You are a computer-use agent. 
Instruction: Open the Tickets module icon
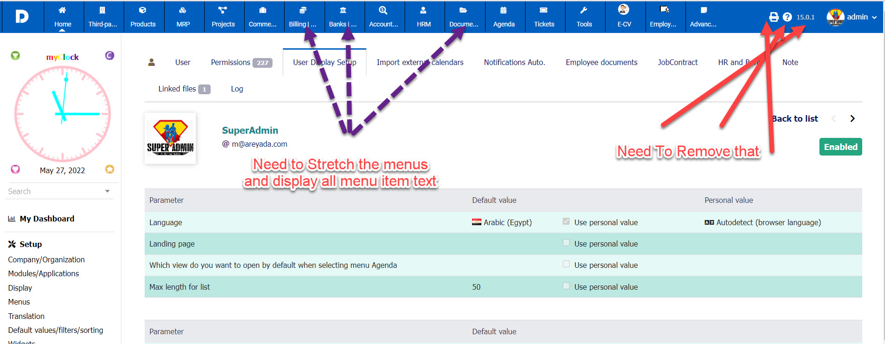pos(544,11)
